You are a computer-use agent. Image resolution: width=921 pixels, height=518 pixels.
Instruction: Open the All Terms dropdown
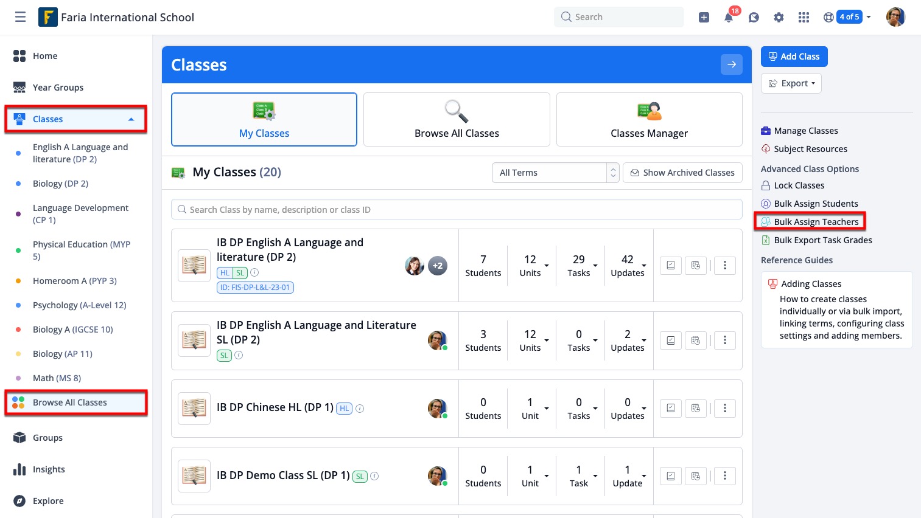pos(555,173)
